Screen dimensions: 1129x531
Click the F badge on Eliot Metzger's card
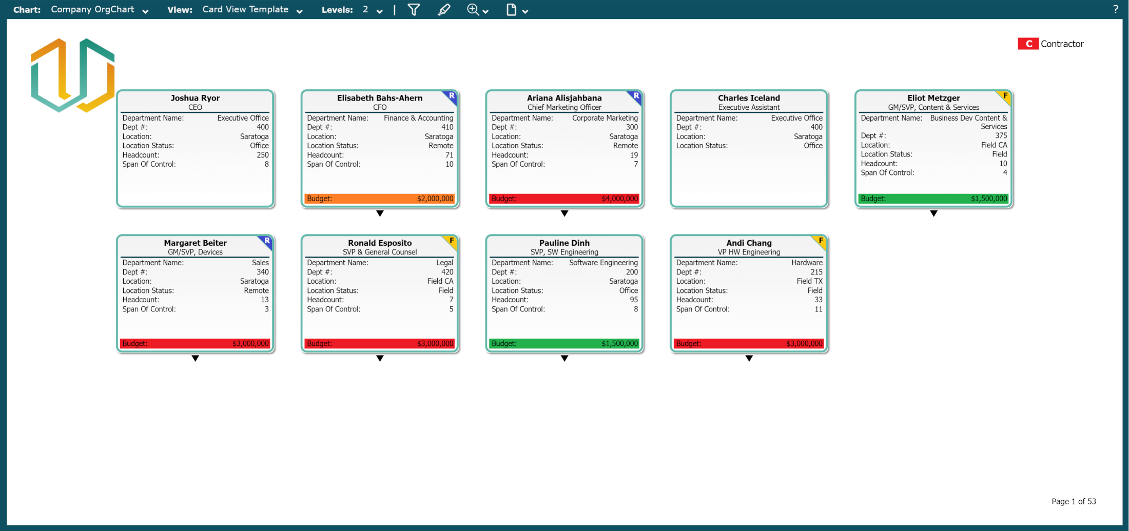1005,96
